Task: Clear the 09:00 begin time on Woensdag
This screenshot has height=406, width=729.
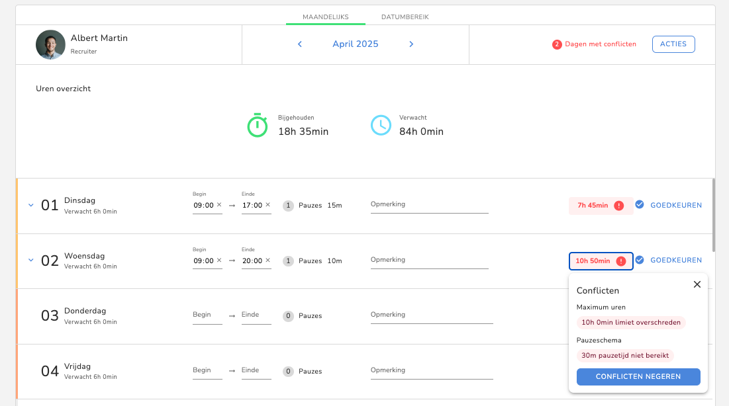Action: pos(219,260)
